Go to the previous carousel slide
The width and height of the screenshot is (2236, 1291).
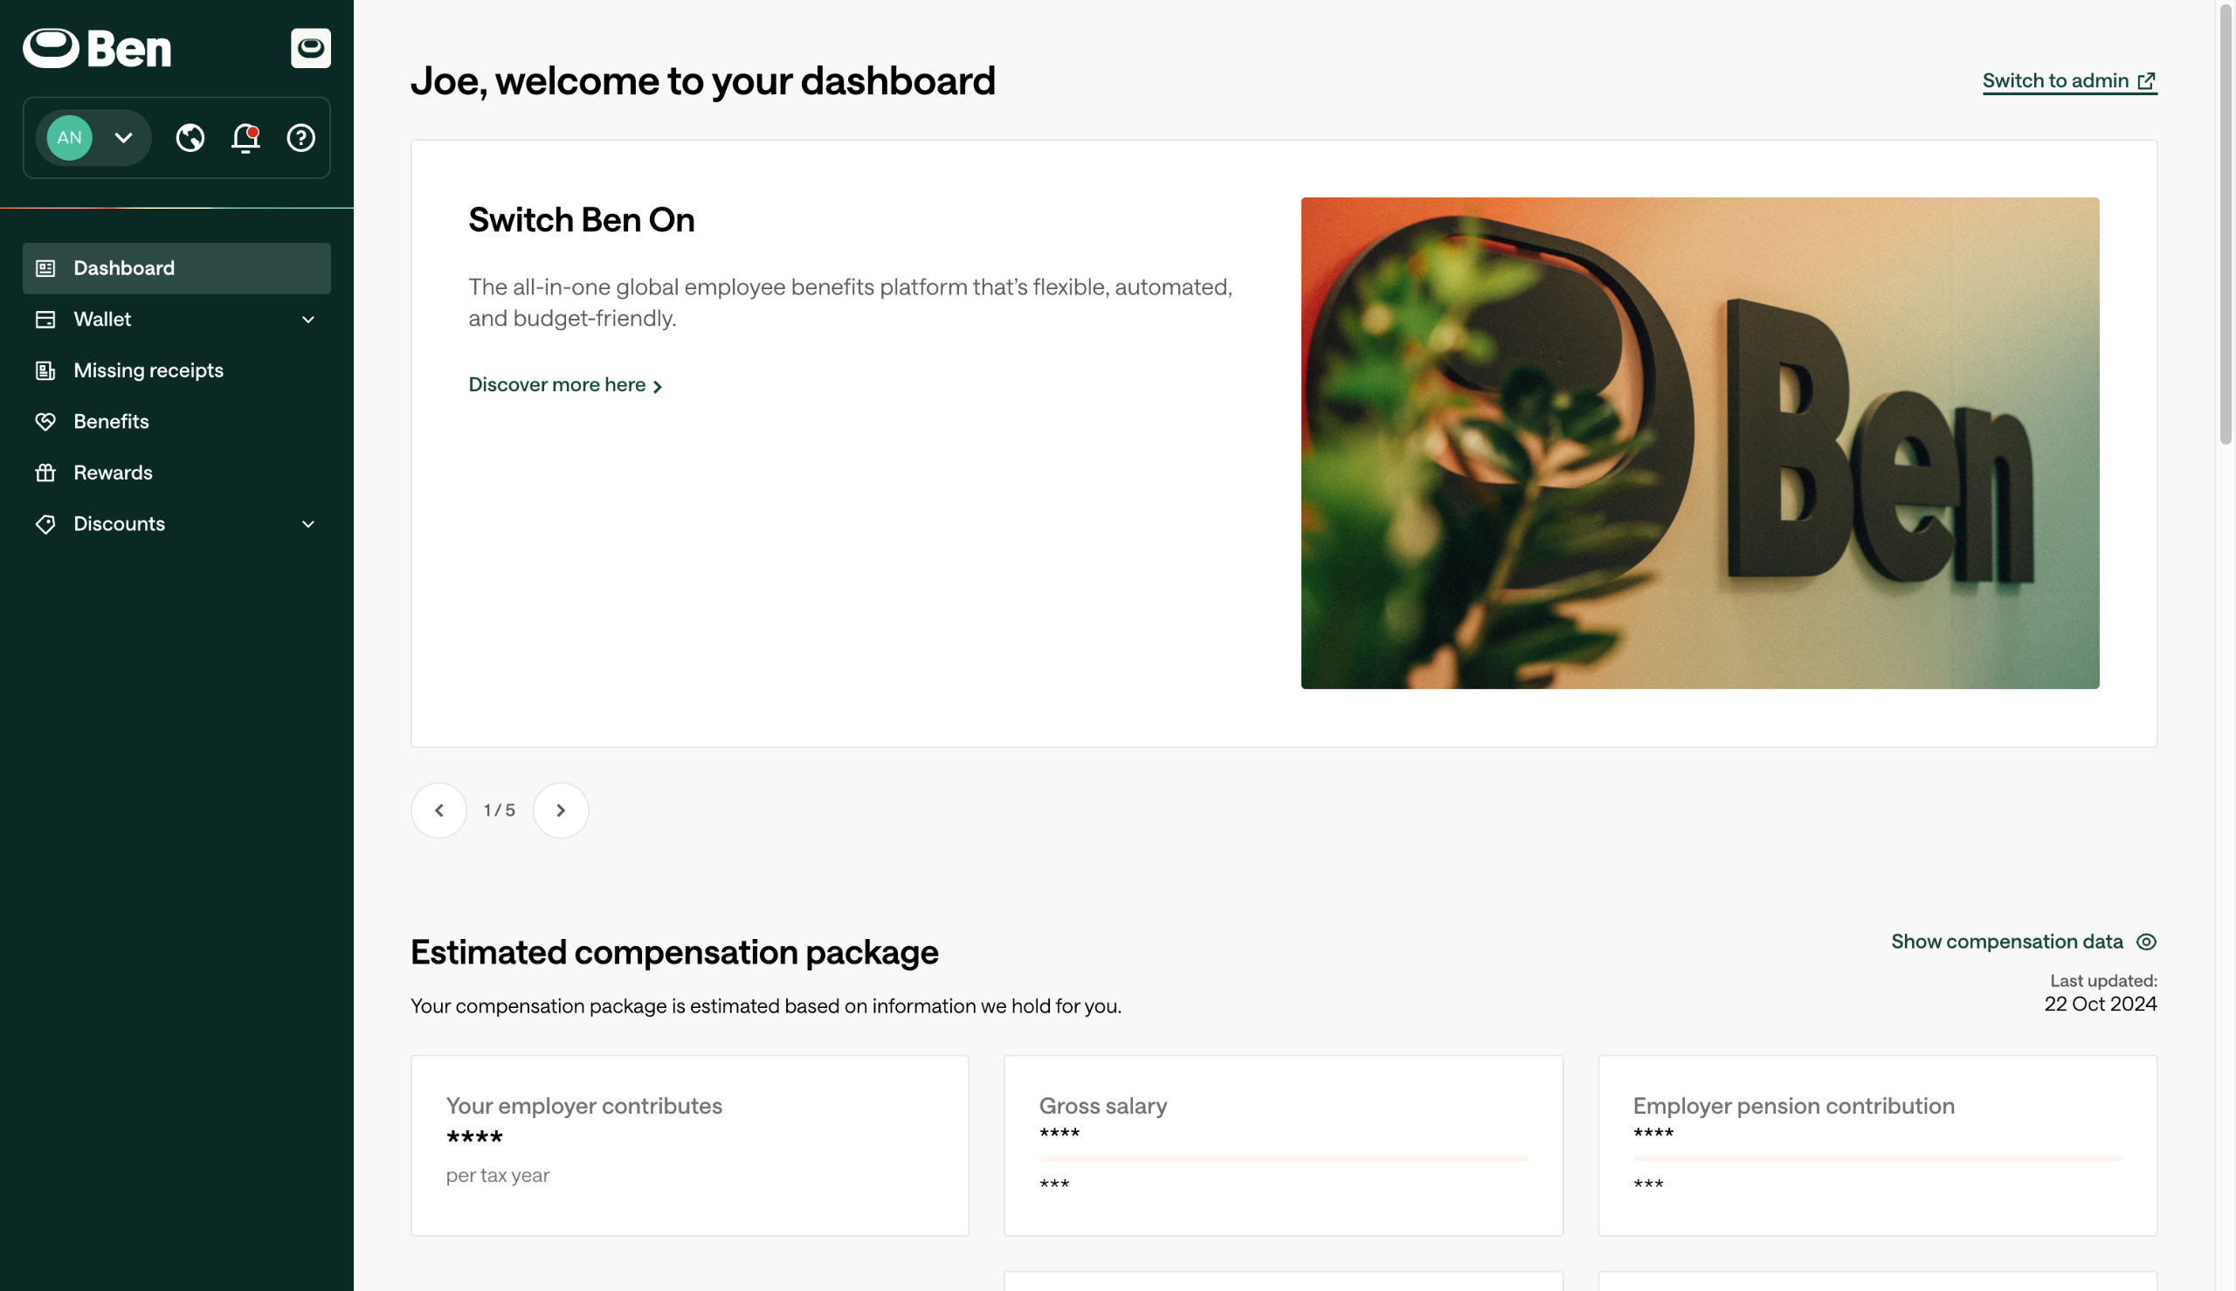438,811
